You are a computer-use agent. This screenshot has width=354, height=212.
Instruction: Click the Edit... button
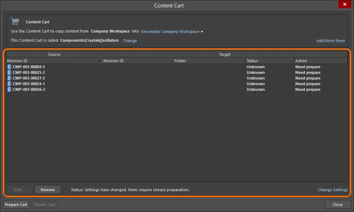[19, 190]
